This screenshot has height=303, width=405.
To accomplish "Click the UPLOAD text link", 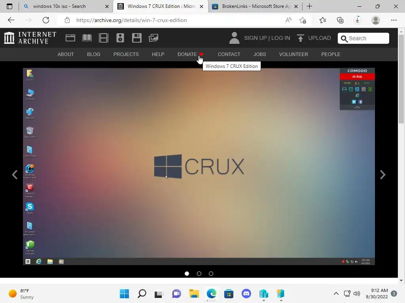I will click(320, 38).
